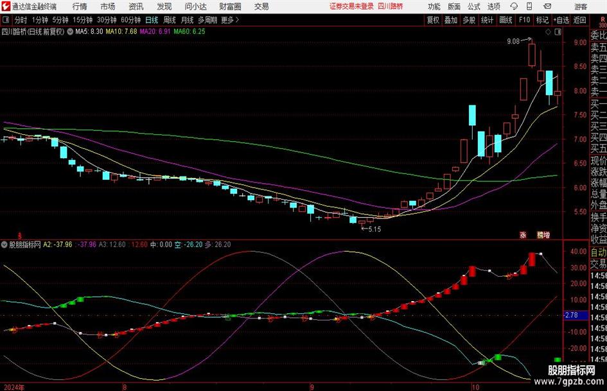This screenshot has width=607, height=391.
Task: Expand the 股朋指标网 indicator dropdown arrow
Action: coord(4,245)
